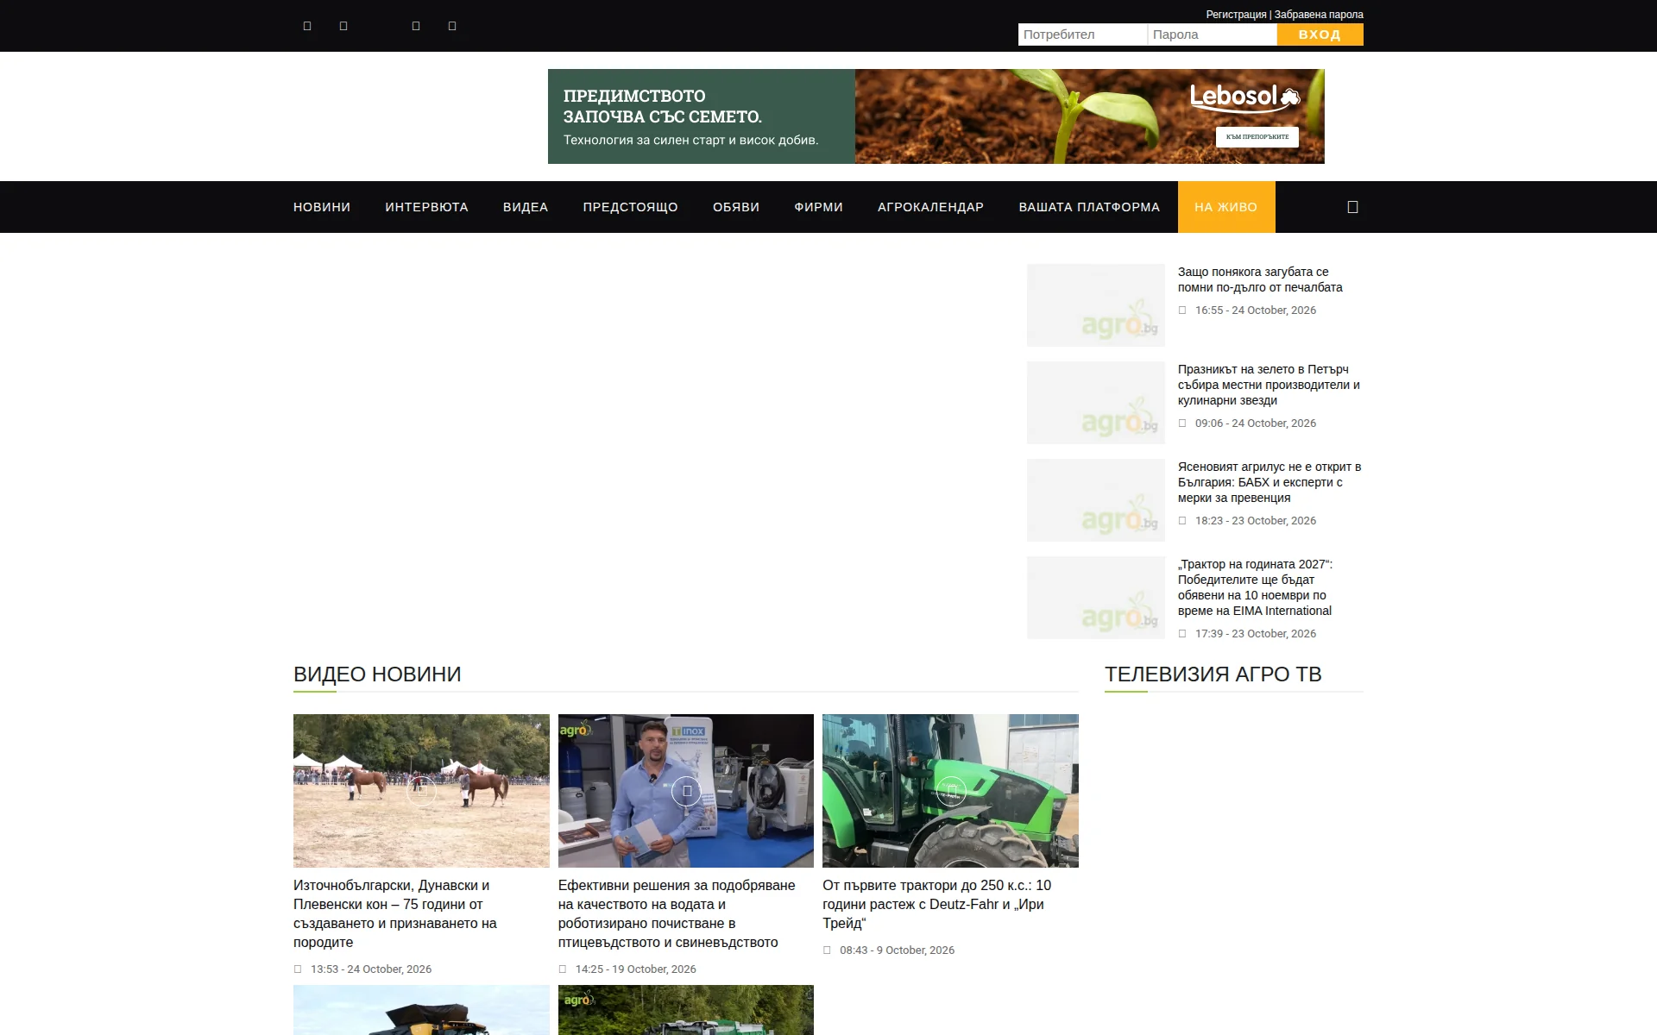Click thumbnail beside 'Ясеновият агрилус' article

pyautogui.click(x=1096, y=500)
